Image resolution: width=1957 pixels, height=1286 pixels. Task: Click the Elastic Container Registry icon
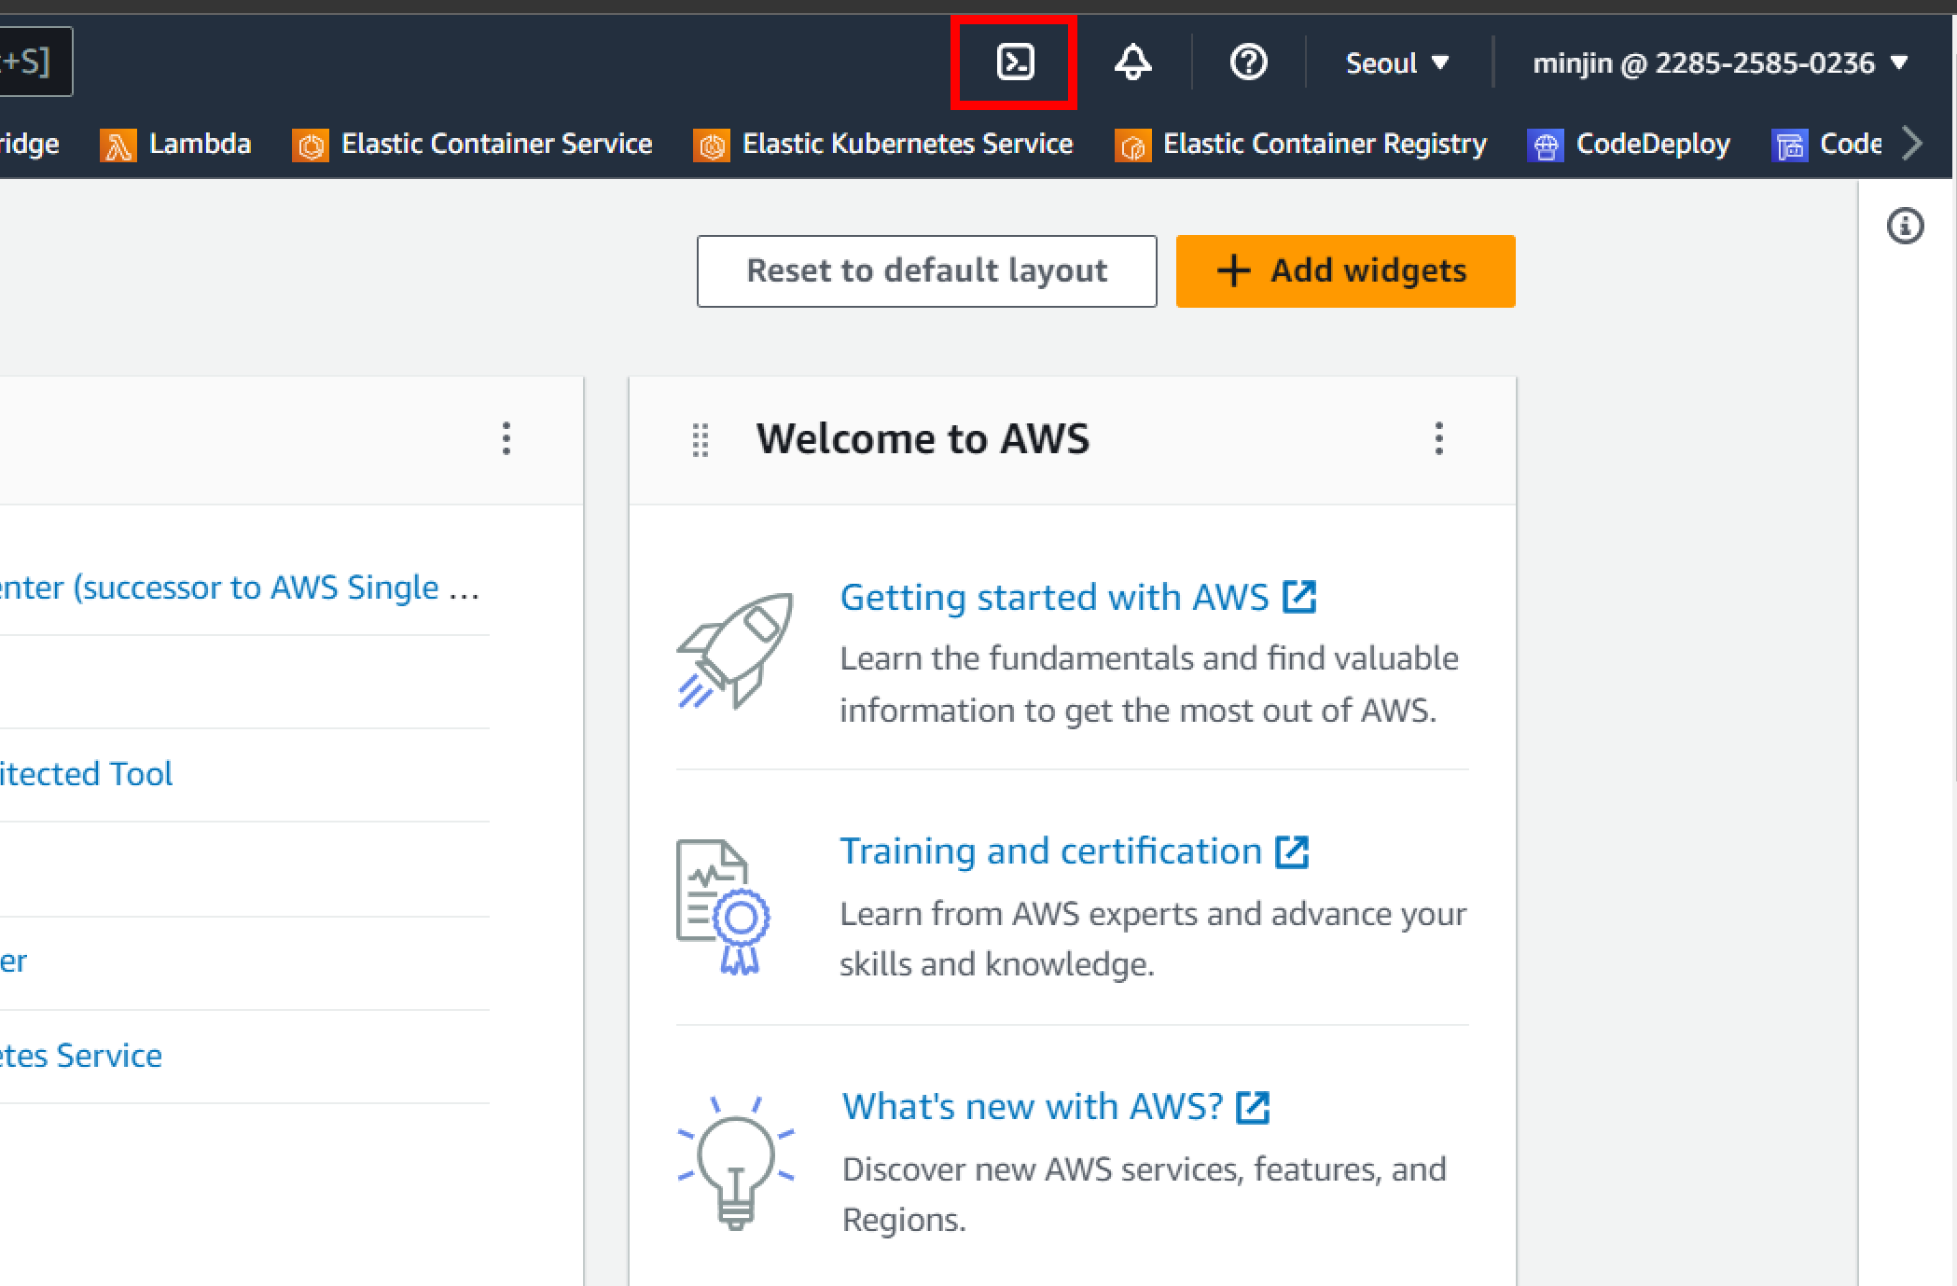[1132, 145]
